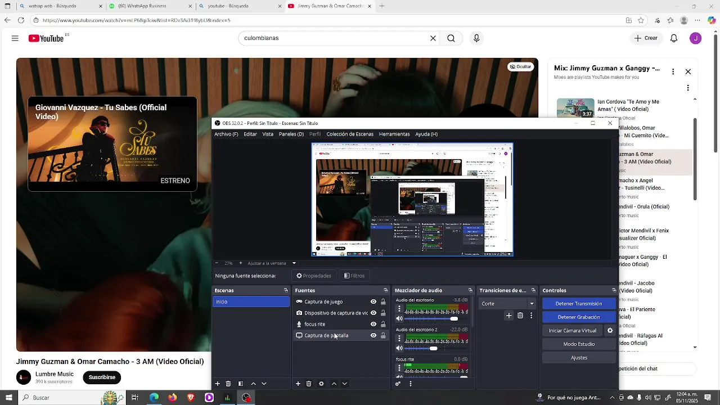Image resolution: width=720 pixels, height=405 pixels.
Task: Lock the Dispositivo de captura de video source
Action: tap(383, 313)
